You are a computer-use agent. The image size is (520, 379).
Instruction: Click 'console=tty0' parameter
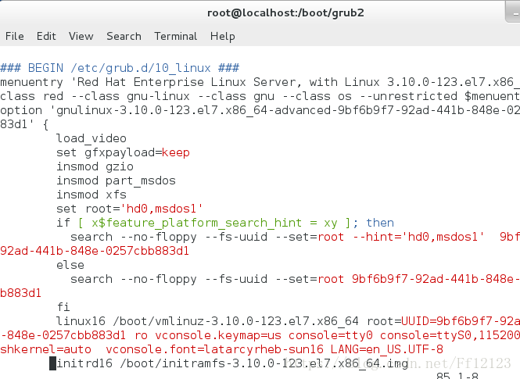tap(330, 335)
